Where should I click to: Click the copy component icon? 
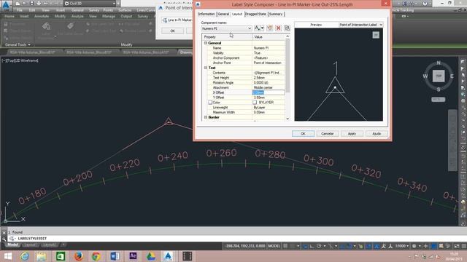[269, 28]
